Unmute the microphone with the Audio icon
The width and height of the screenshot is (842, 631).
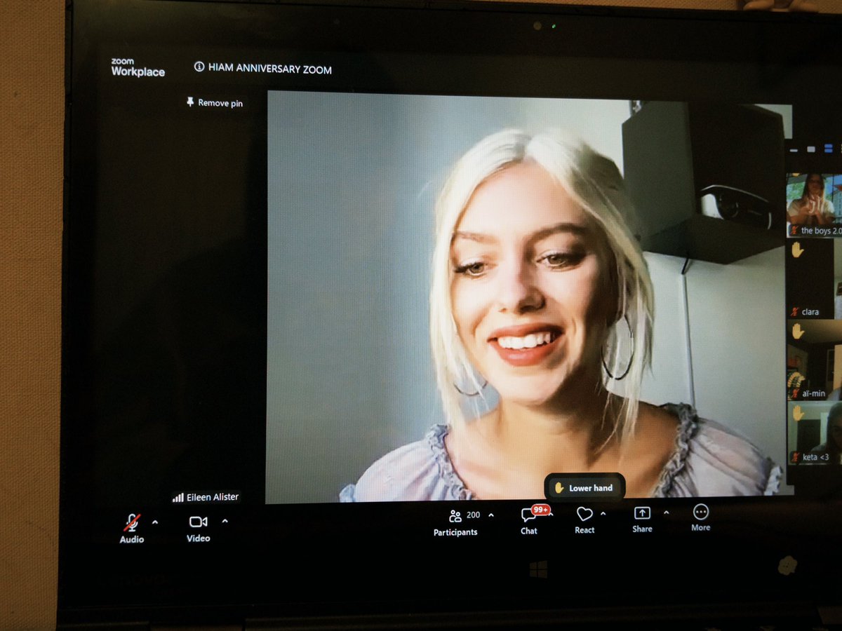tap(132, 522)
